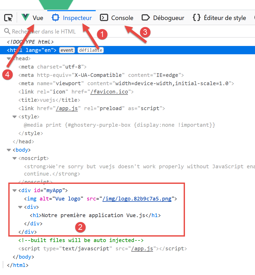
Task: Click the search magnifier icon
Action: 7,31
